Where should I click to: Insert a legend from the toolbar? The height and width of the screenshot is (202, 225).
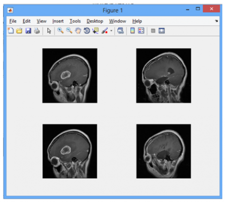(x=141, y=31)
